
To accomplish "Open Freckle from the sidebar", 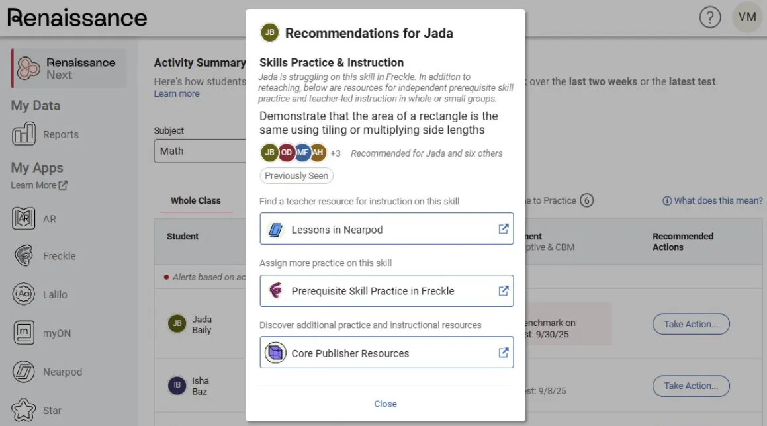I will pos(24,256).
